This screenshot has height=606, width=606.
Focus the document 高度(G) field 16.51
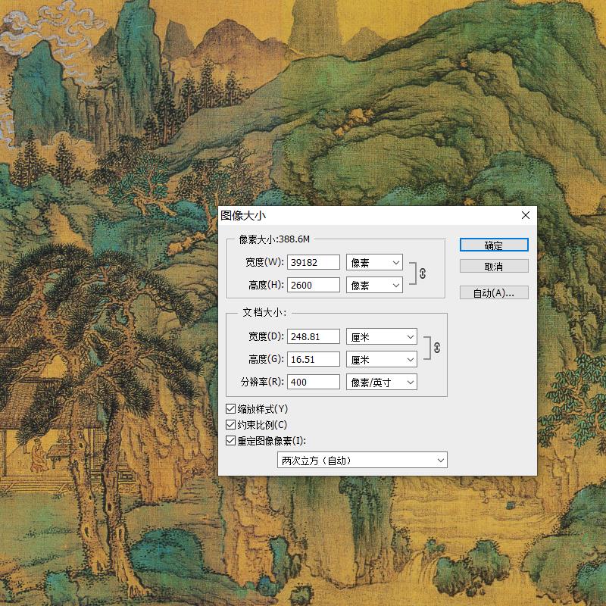[x=314, y=359]
